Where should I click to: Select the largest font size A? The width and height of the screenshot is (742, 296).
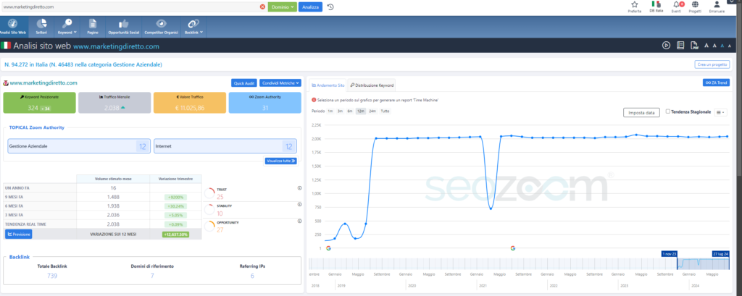(706, 46)
